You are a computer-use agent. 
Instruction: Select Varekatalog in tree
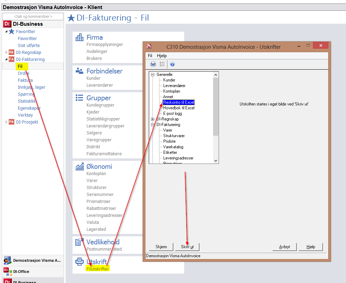tap(173, 147)
